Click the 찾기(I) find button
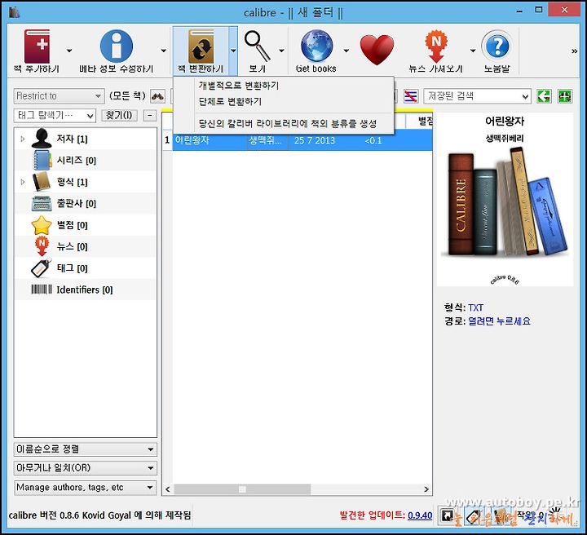 [119, 115]
